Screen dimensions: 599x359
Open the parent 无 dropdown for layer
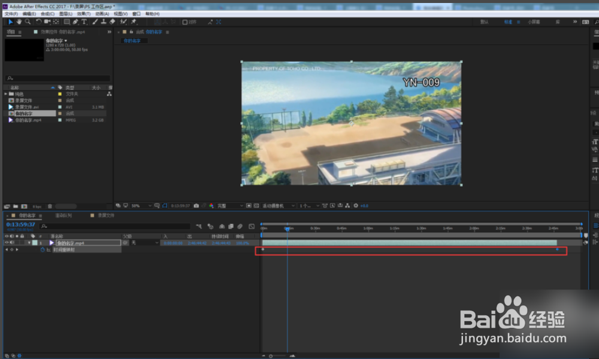point(145,243)
